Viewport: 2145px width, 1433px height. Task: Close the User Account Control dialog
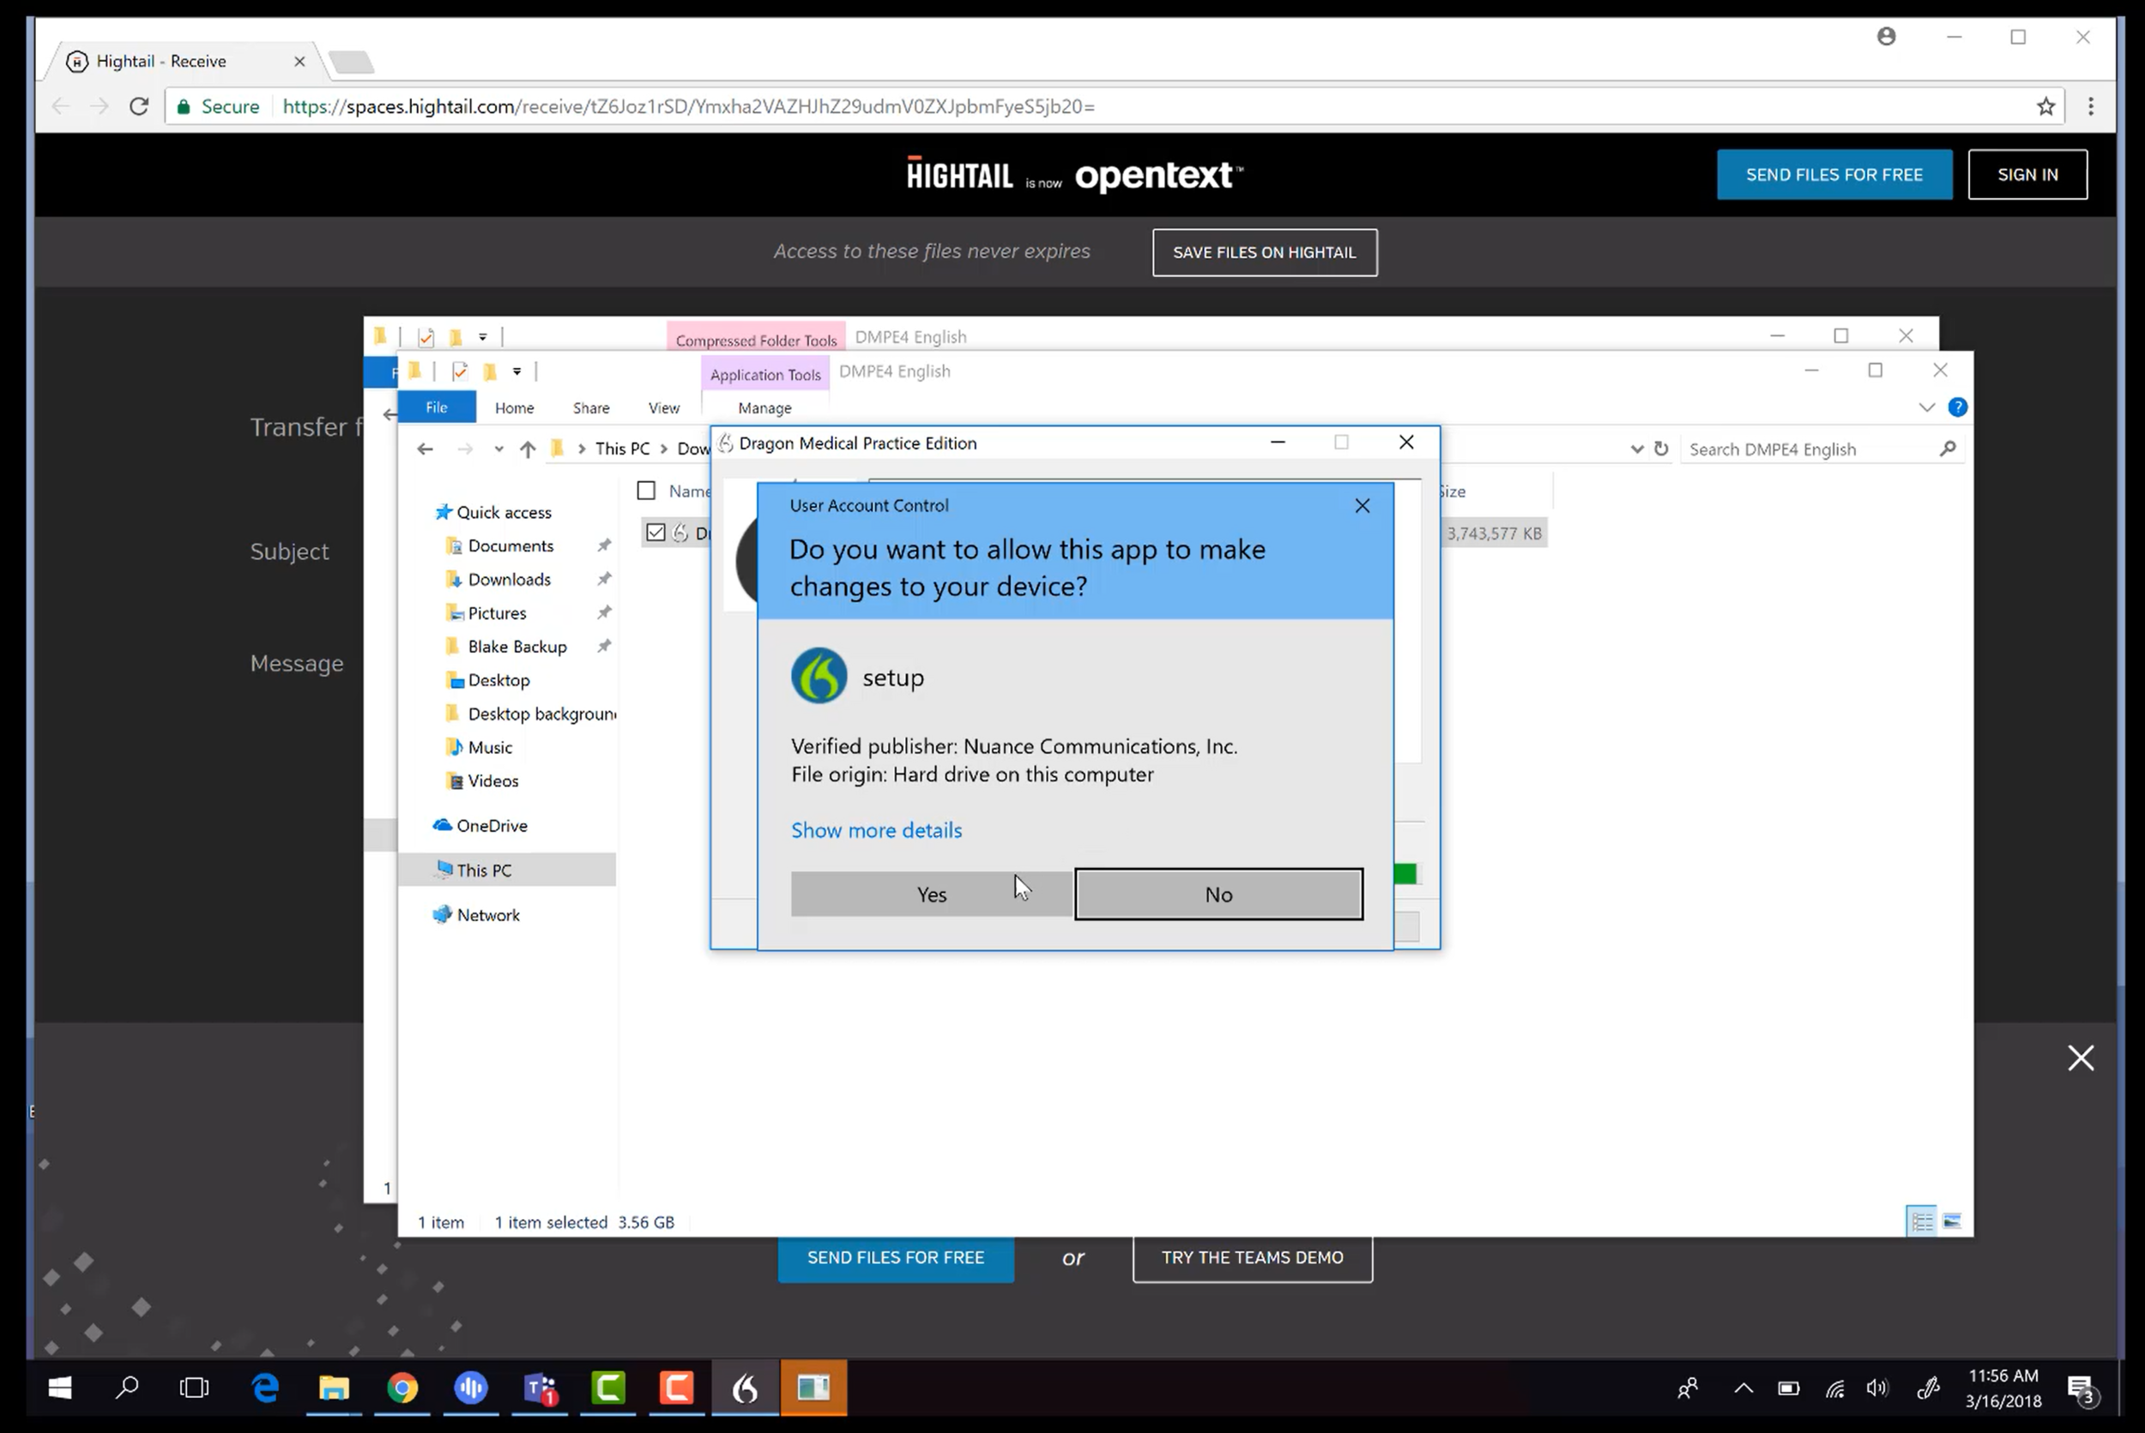point(1362,505)
